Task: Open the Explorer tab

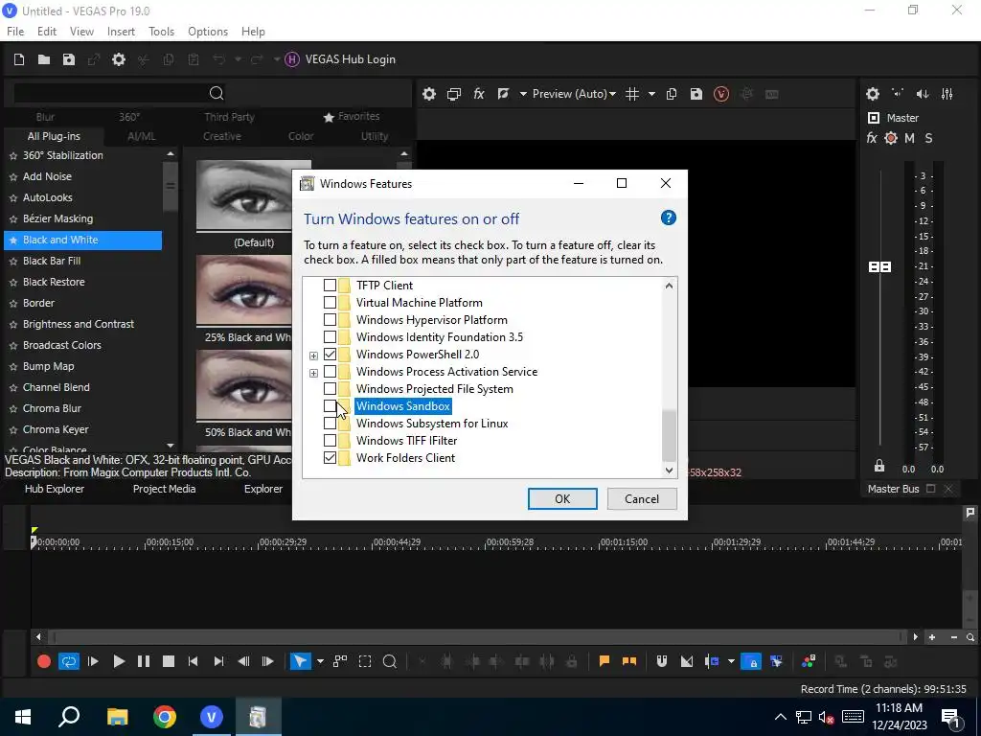Action: pyautogui.click(x=263, y=489)
